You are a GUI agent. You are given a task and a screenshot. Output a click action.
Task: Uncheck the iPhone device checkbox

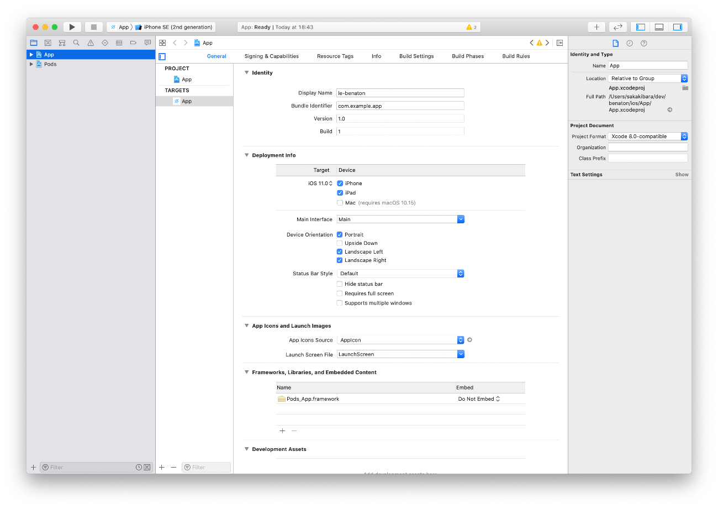coord(340,183)
